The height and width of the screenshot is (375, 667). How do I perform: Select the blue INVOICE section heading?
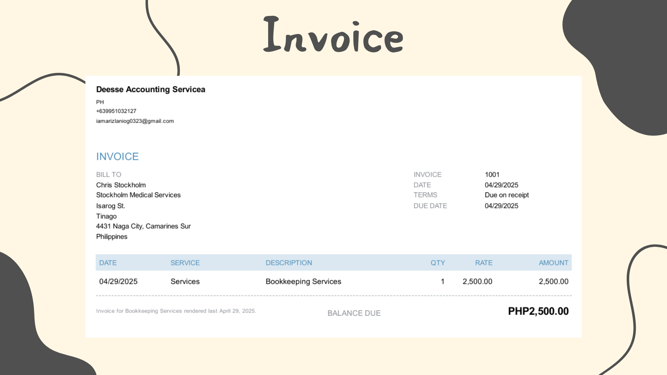[x=117, y=157]
